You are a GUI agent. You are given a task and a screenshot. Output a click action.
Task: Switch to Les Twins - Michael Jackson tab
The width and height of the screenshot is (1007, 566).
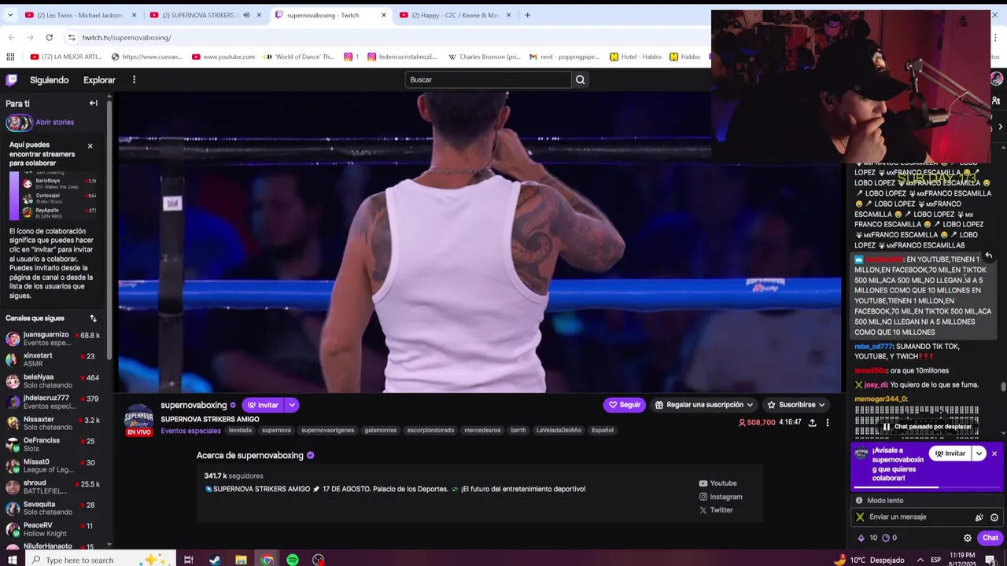80,15
